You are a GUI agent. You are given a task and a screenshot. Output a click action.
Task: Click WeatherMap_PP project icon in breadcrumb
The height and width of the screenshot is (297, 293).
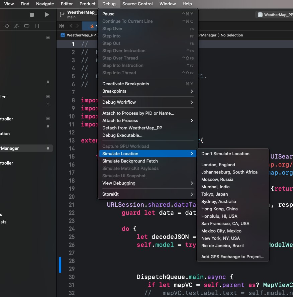[x=63, y=35]
